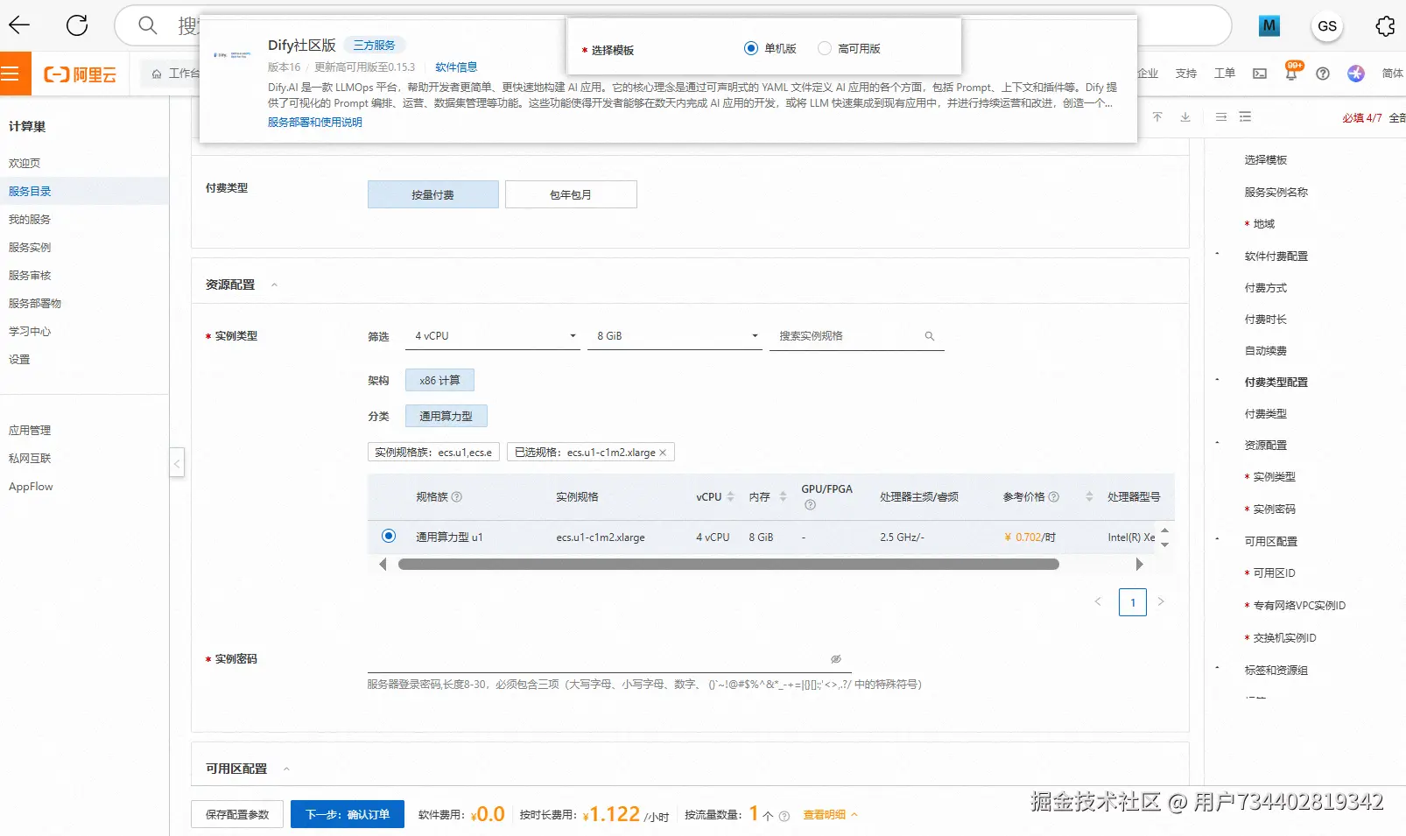The height and width of the screenshot is (836, 1406).
Task: Open the help question mark icon
Action: pos(1323,74)
